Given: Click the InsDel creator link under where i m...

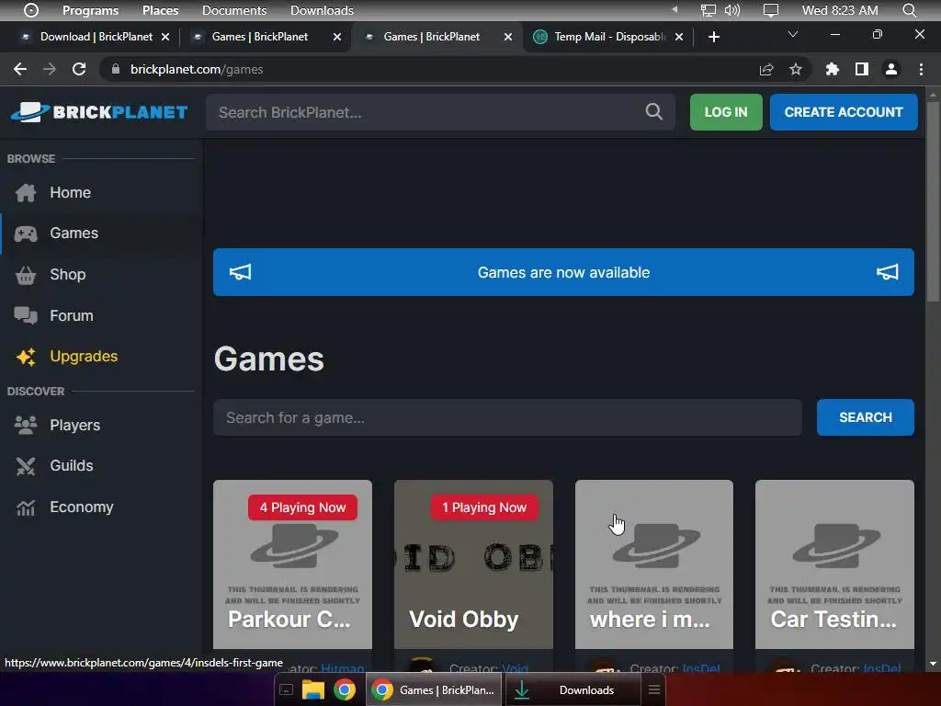Looking at the screenshot, I should coord(701,668).
